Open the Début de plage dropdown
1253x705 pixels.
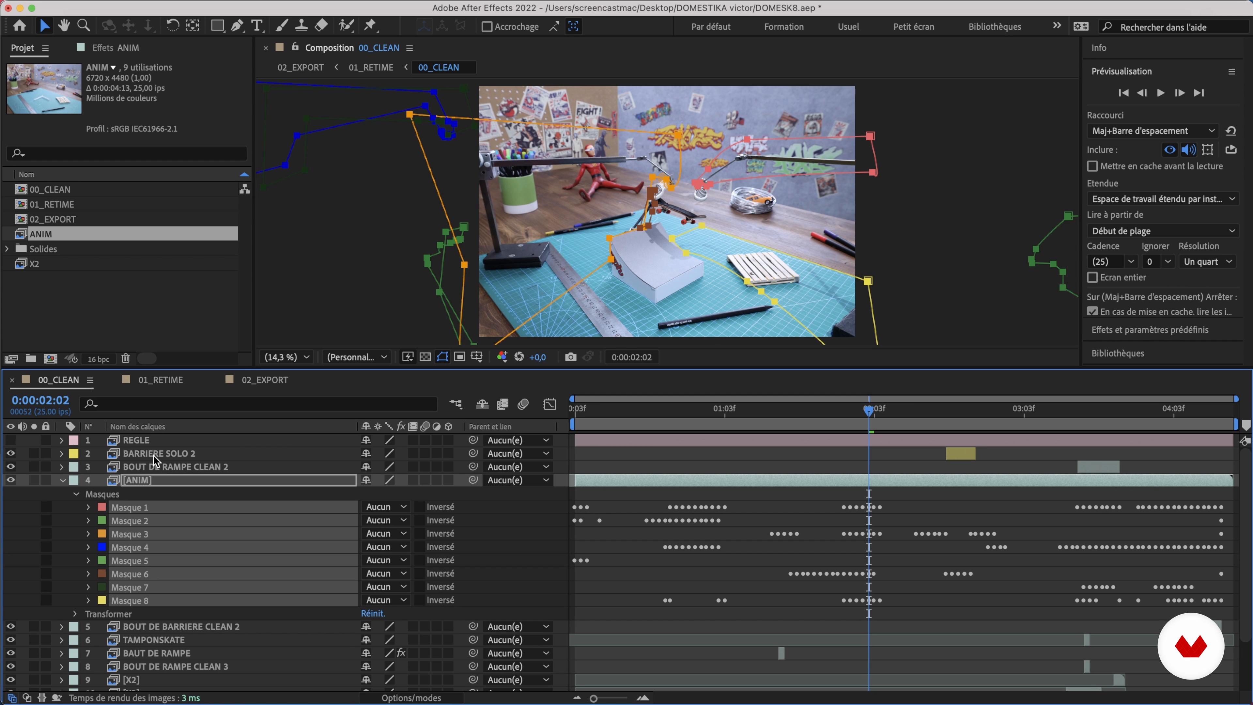pos(1163,231)
